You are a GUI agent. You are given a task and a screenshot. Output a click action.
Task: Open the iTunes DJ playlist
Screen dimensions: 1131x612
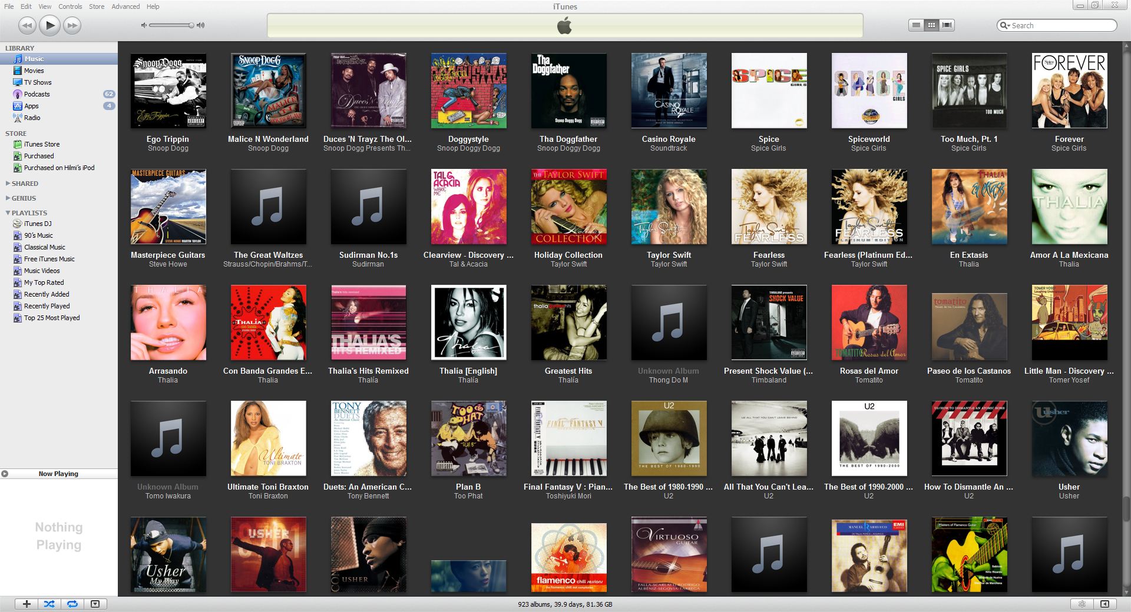(59, 224)
